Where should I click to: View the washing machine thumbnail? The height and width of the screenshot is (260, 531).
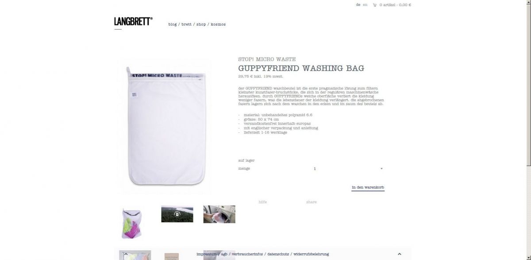pos(219,214)
